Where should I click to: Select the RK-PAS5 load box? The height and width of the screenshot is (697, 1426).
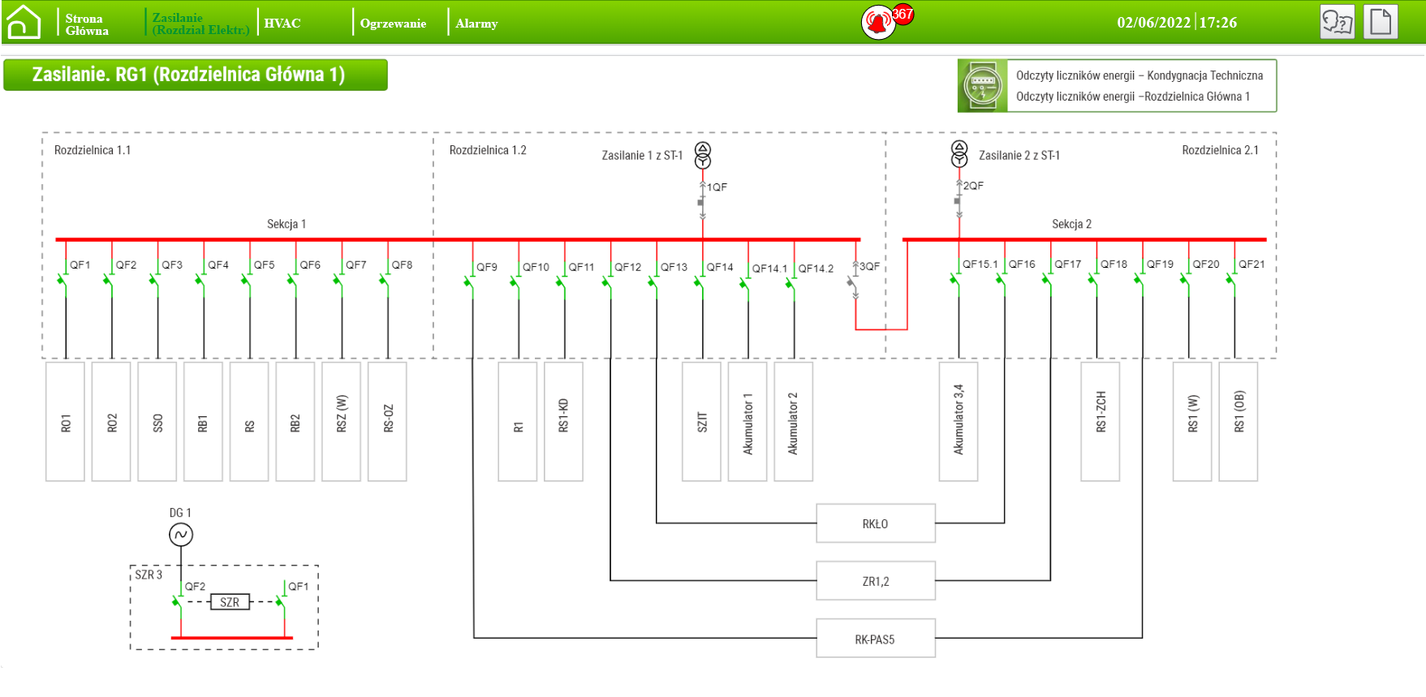pyautogui.click(x=875, y=639)
